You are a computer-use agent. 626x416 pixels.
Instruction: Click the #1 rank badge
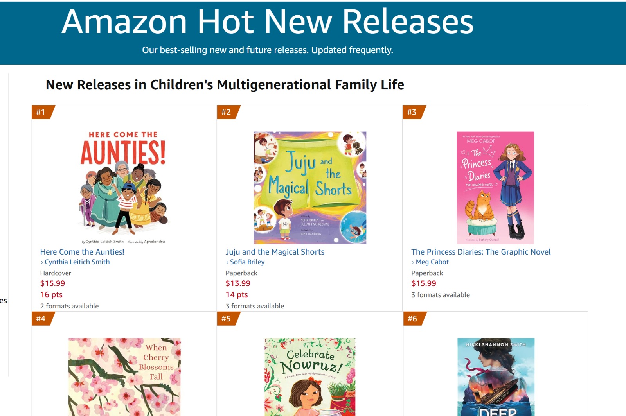[x=41, y=112]
